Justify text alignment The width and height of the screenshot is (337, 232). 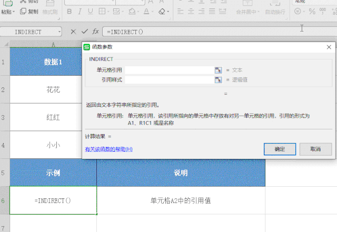pyautogui.click(x=212, y=12)
